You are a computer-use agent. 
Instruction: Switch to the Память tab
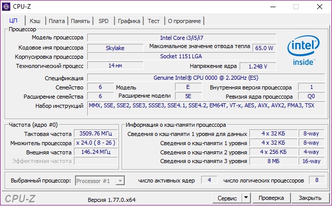pyautogui.click(x=80, y=21)
